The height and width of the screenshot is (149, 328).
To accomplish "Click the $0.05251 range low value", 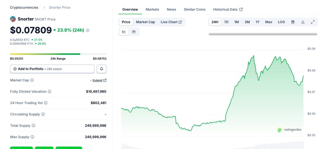I will coord(17,59).
